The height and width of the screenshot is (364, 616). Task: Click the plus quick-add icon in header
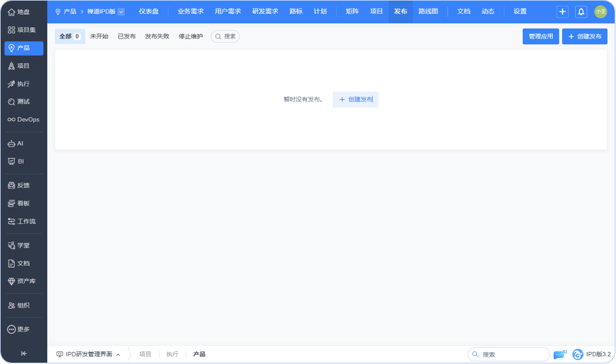tap(562, 12)
